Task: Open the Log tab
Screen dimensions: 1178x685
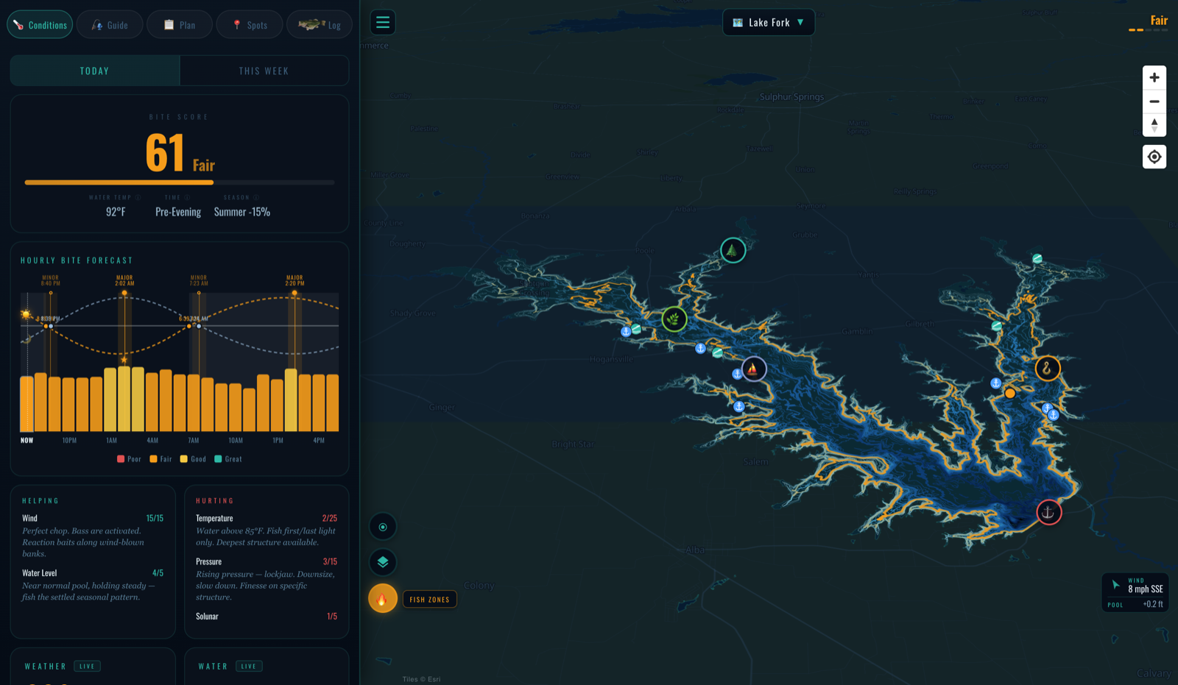Action: pos(320,25)
